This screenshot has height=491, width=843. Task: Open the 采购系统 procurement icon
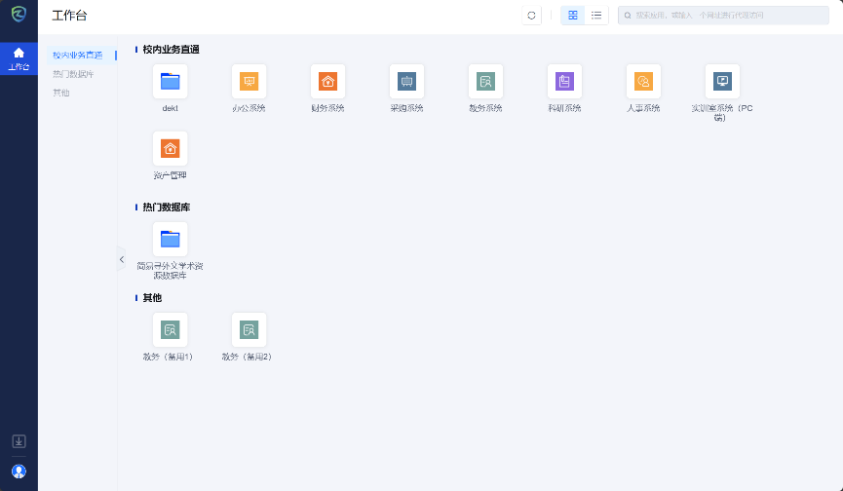coord(407,82)
